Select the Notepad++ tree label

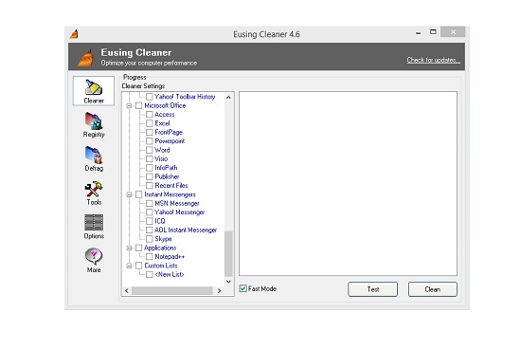pos(170,256)
